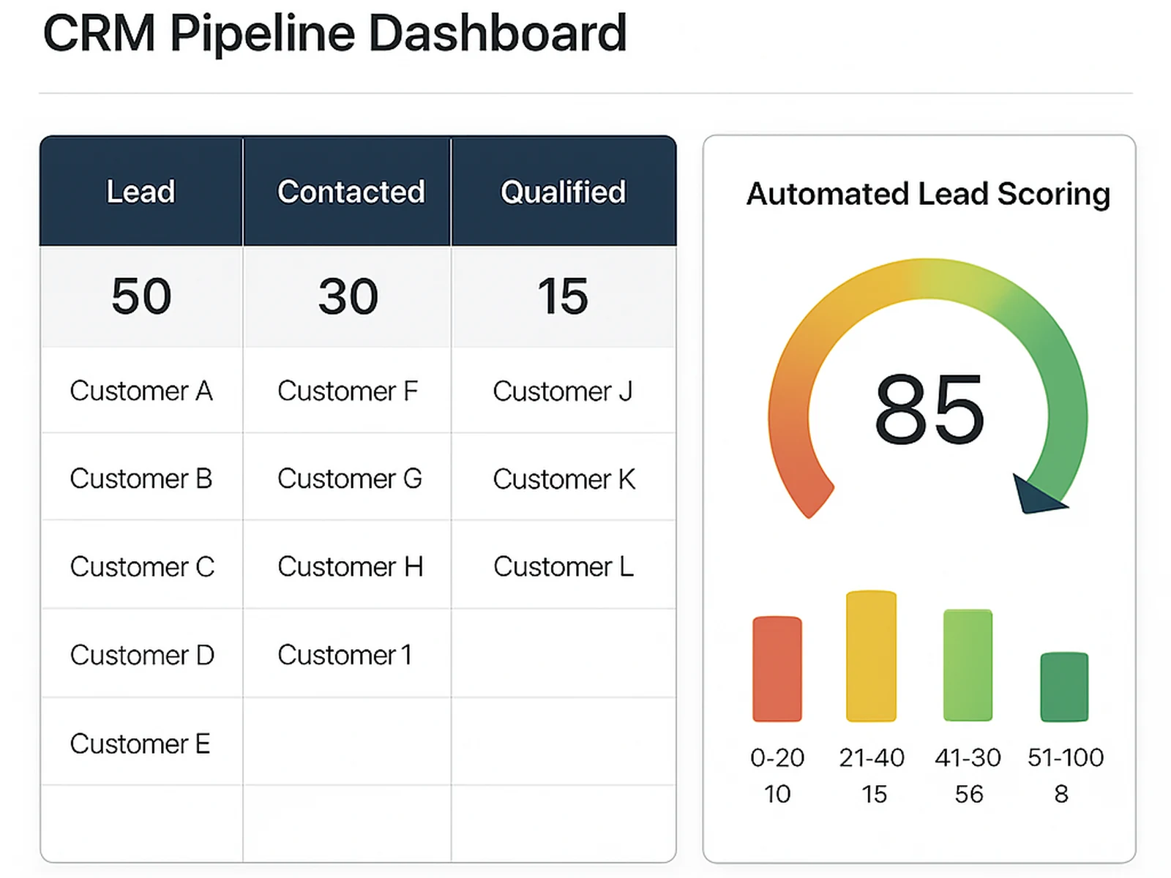Viewport: 1171px width, 878px height.
Task: Click Customer B in the Lead column
Action: click(141, 479)
